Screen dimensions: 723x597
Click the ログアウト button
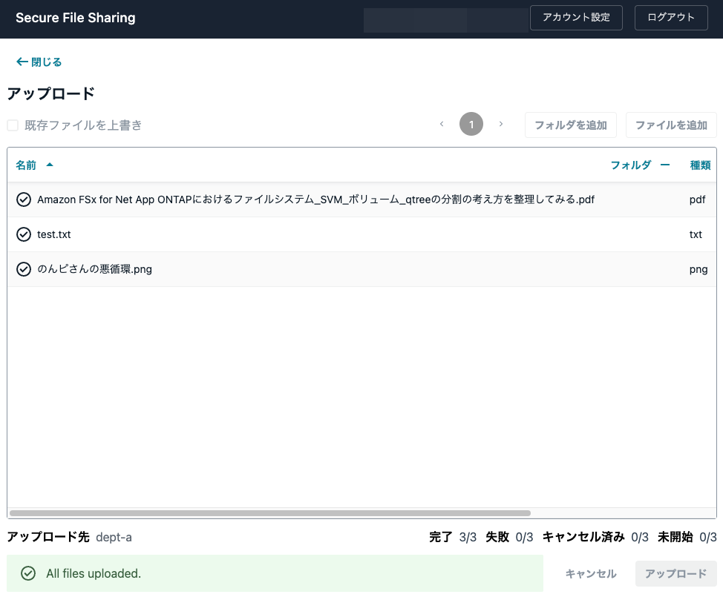point(671,18)
